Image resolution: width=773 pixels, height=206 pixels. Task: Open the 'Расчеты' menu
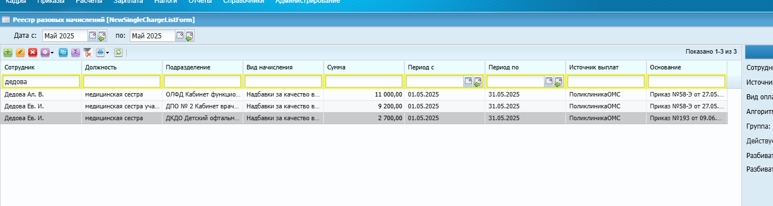89,2
